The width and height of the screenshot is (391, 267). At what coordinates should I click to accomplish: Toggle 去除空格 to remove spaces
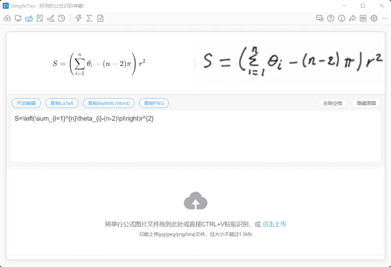(333, 103)
